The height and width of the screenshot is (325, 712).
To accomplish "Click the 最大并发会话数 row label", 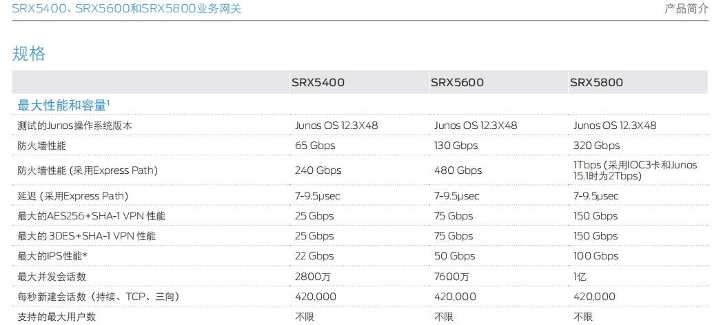I will (52, 277).
